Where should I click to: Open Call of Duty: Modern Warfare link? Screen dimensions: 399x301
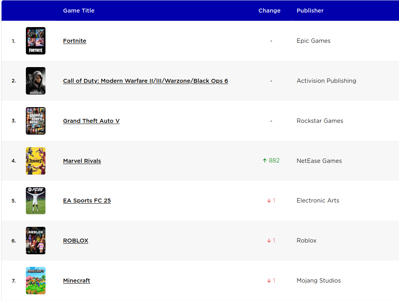pyautogui.click(x=145, y=81)
